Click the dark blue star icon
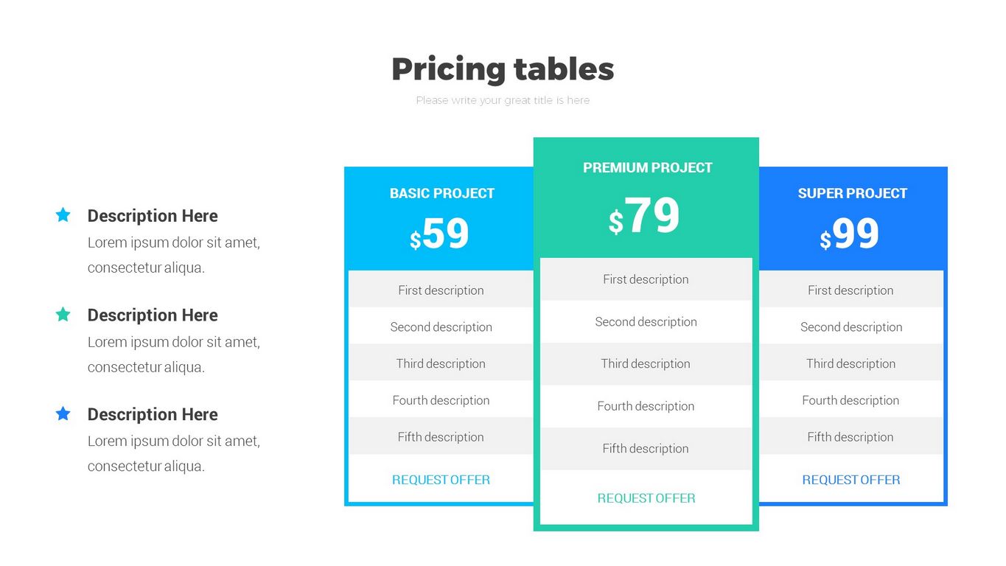Viewport: 1006px width, 566px height. pyautogui.click(x=63, y=413)
